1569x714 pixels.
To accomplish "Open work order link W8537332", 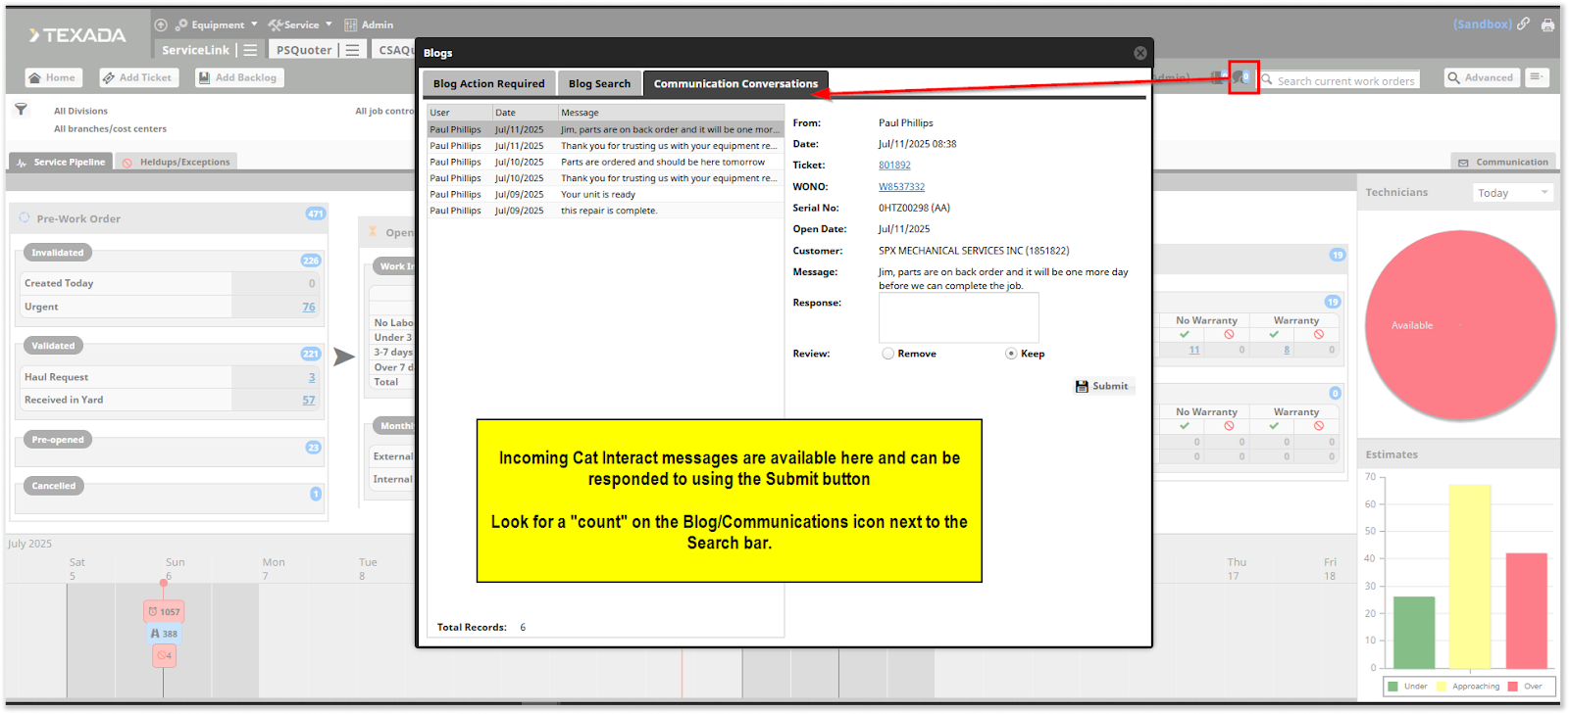I will 901,187.
